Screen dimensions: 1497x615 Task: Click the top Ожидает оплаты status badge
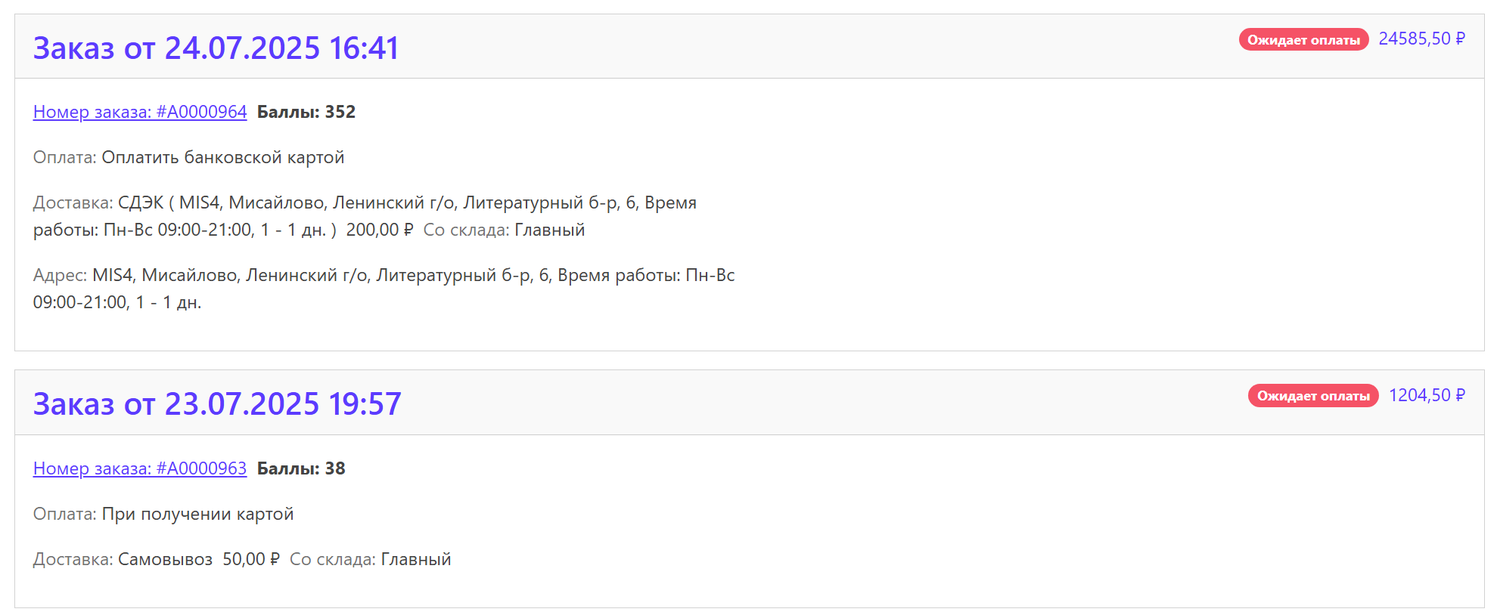(x=1303, y=40)
